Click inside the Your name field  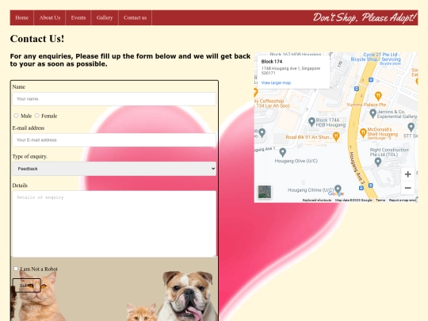(114, 99)
